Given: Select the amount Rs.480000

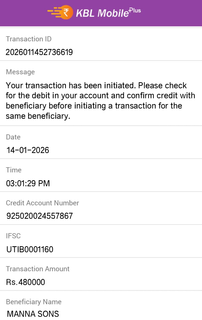Looking at the screenshot, I should (x=26, y=282).
